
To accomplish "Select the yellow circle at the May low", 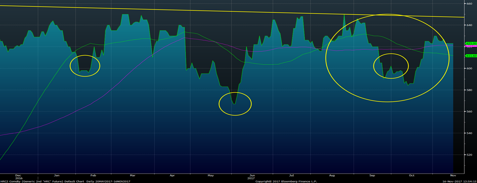I will 235,104.
